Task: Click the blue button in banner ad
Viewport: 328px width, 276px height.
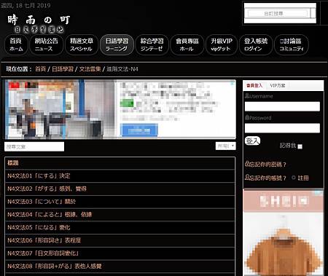Action: pyautogui.click(x=139, y=130)
